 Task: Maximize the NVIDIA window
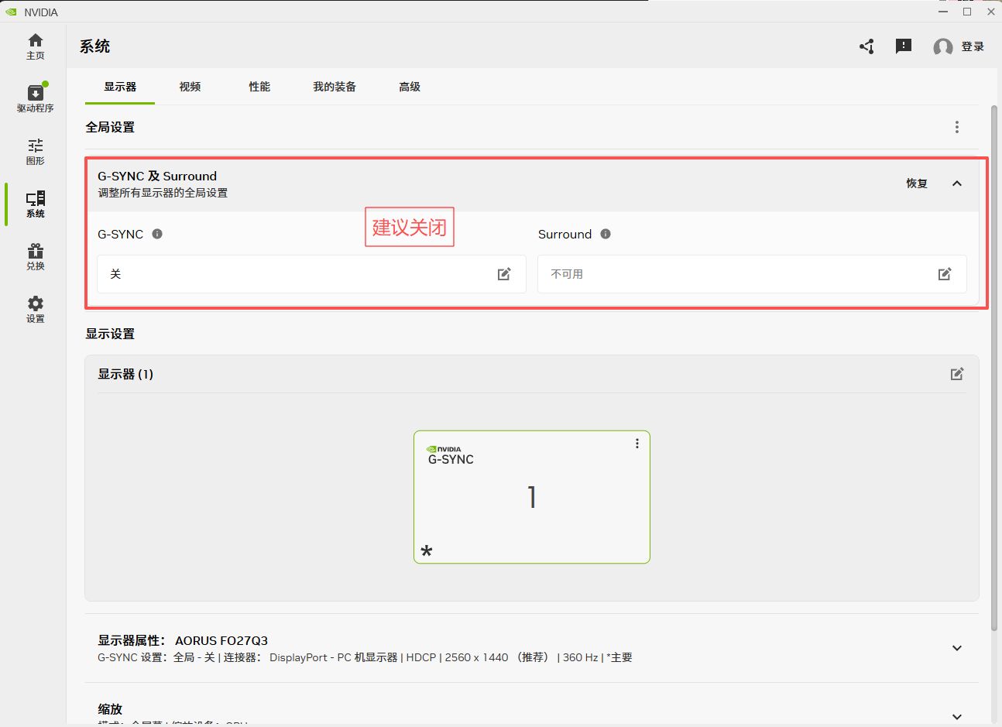(x=967, y=12)
